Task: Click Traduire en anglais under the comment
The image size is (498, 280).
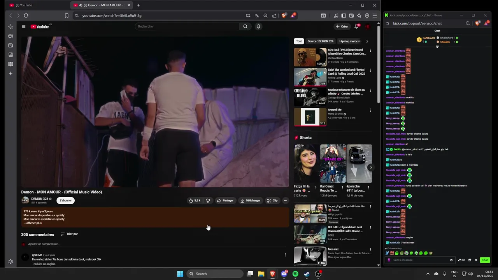Action: (44, 264)
